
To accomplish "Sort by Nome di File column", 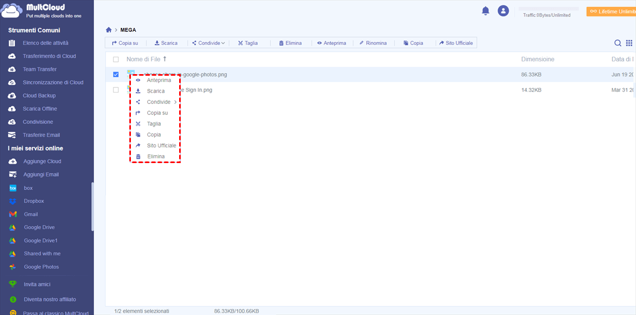I will [x=147, y=59].
